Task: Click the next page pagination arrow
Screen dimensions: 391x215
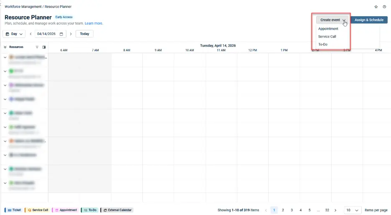Action: tap(335, 210)
